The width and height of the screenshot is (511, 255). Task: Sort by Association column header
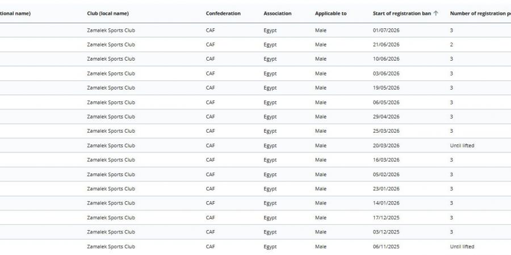pyautogui.click(x=277, y=14)
